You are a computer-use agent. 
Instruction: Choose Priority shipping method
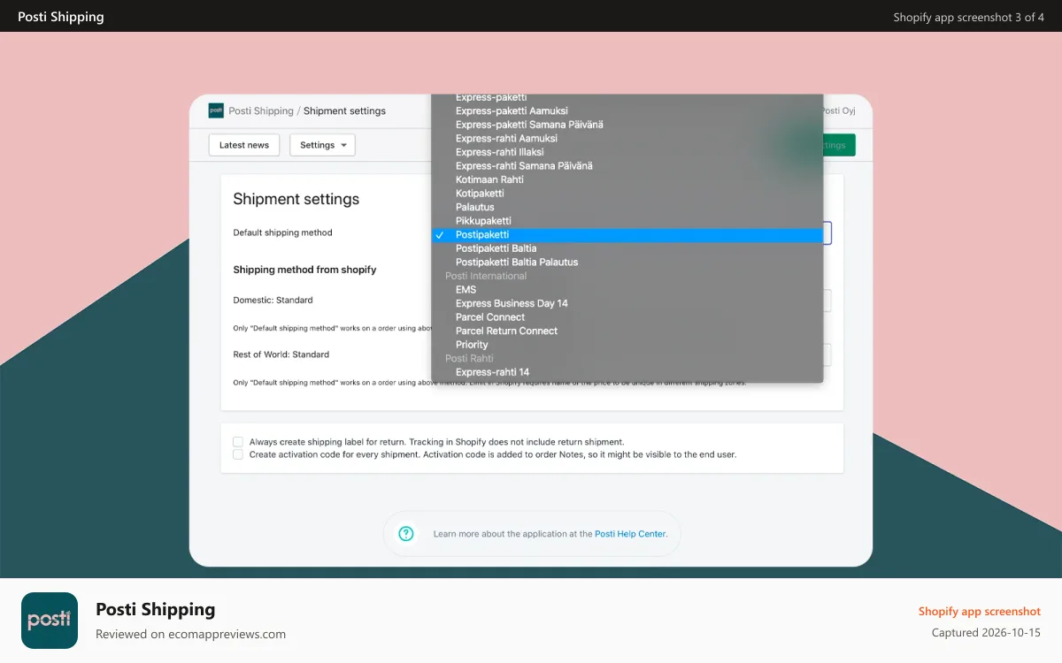pyautogui.click(x=627, y=345)
